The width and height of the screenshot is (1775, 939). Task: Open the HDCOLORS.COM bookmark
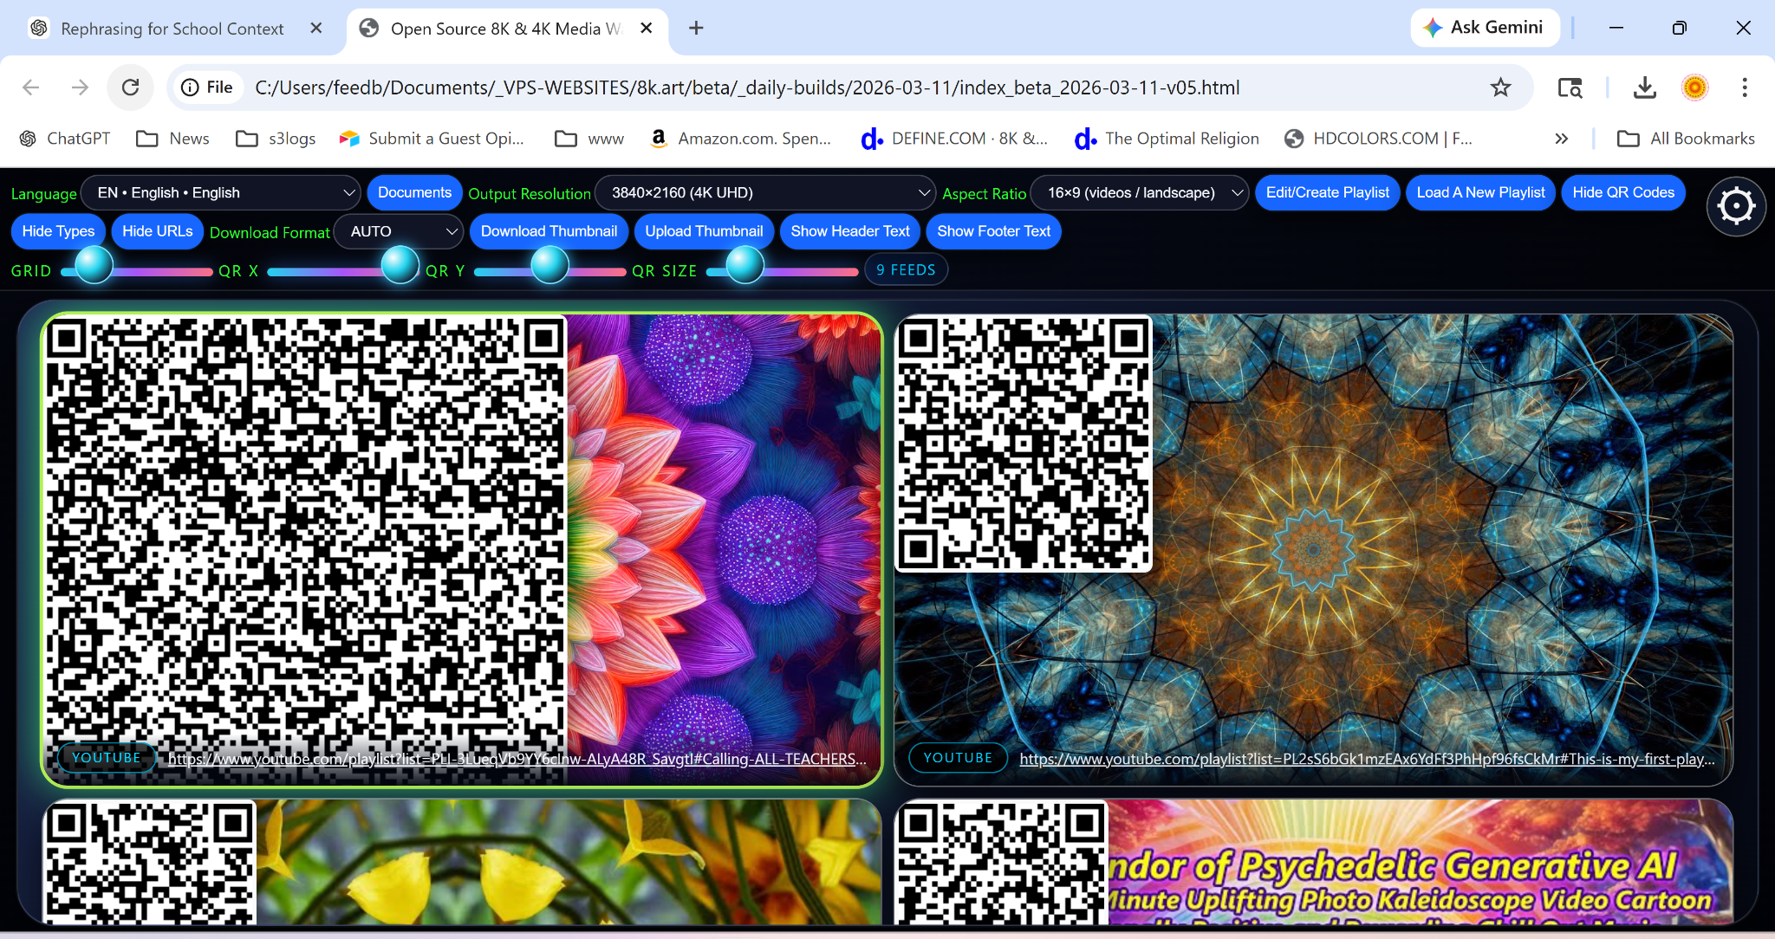(1378, 139)
